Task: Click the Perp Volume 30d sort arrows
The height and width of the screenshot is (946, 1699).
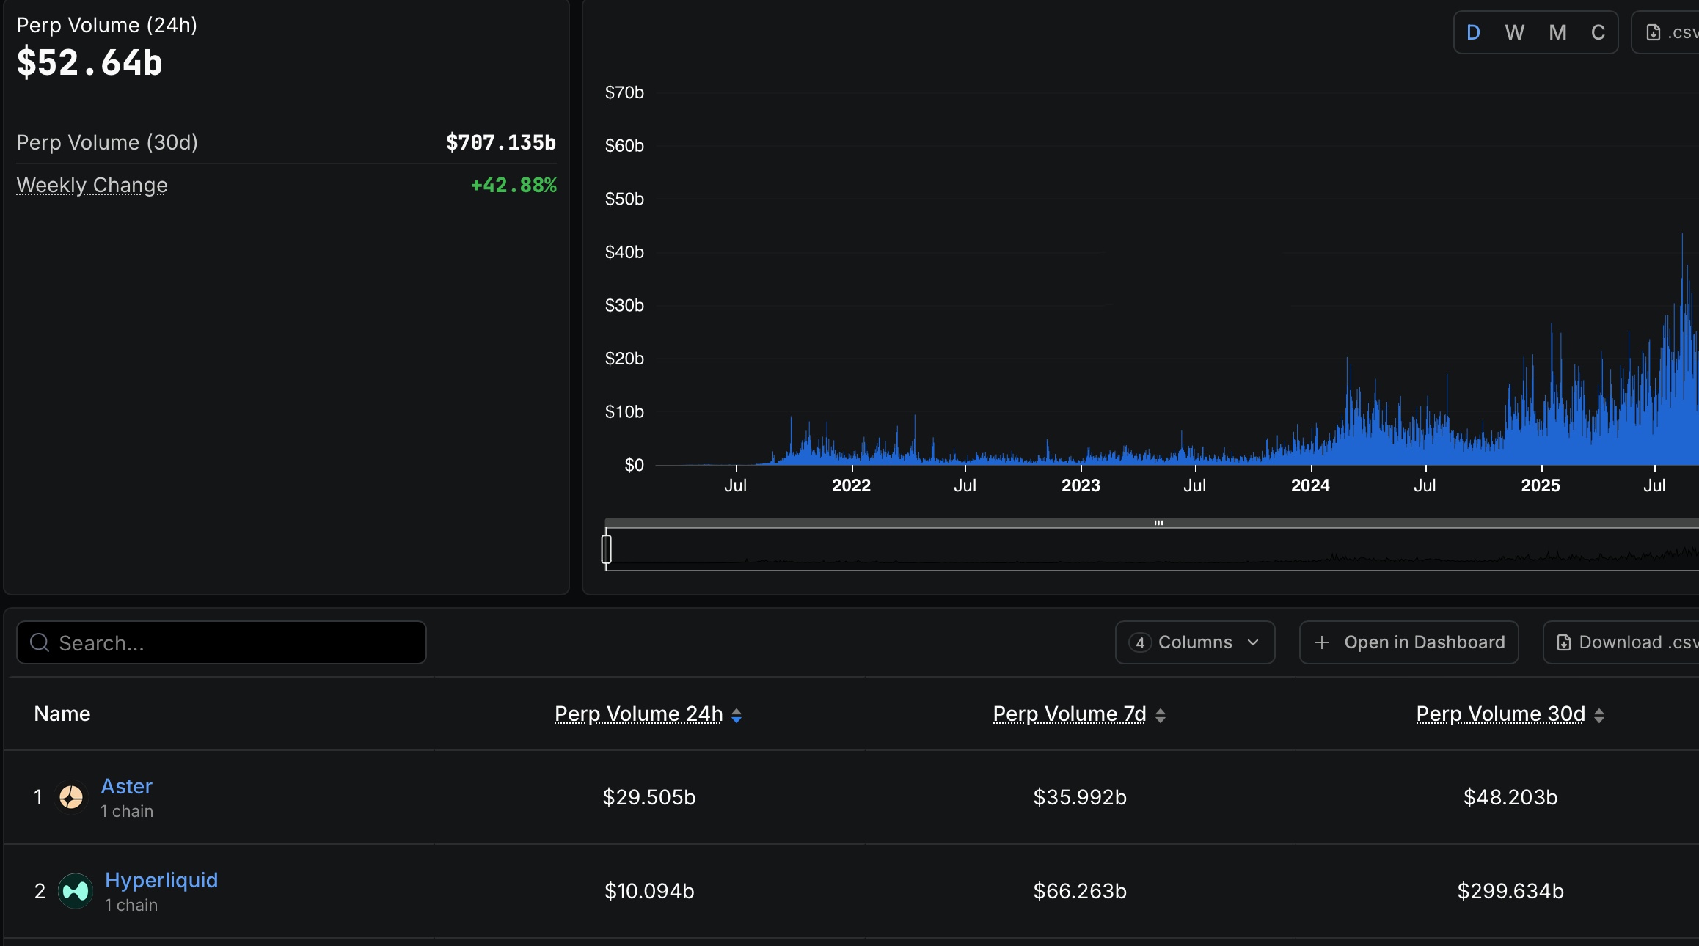Action: pos(1599,716)
